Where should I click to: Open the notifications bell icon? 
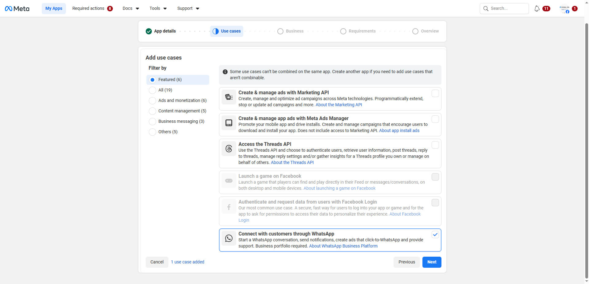537,9
